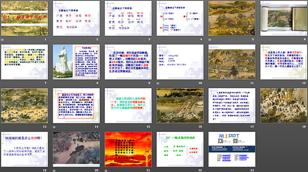
Task: Select slide 22 green summary outline thumbnail
Action: click(180, 149)
